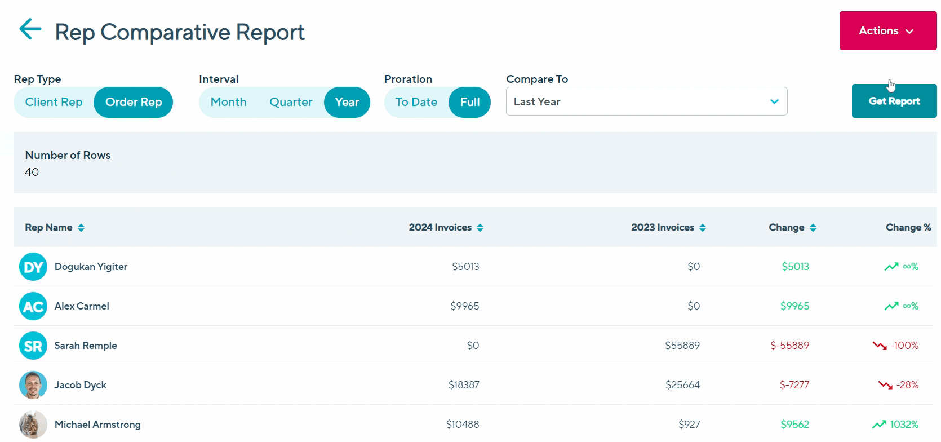
Task: Sort by Change column arrows
Action: pos(813,228)
